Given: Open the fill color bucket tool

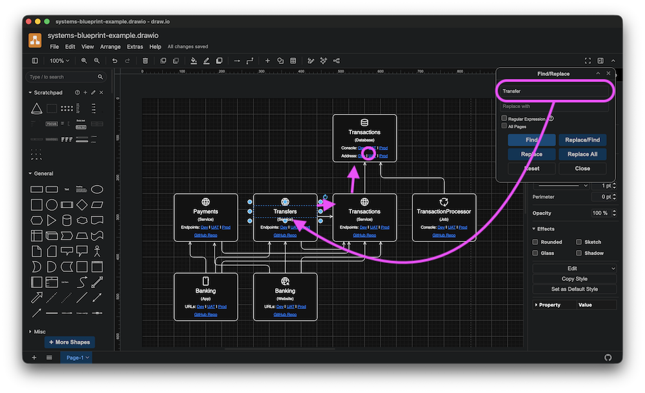Looking at the screenshot, I should [193, 61].
